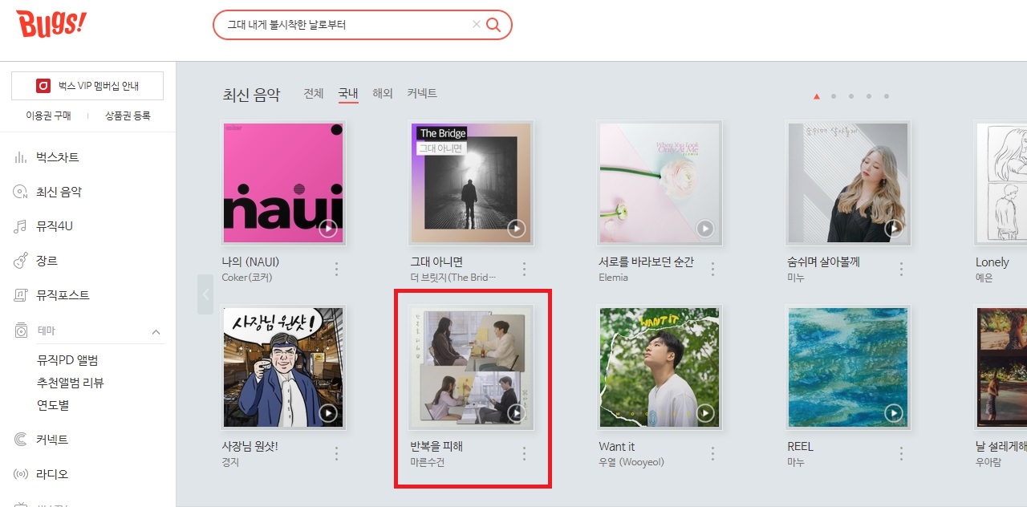Open 추천앨범 리뷰 submenu item
The image size is (1027, 507).
point(71,383)
